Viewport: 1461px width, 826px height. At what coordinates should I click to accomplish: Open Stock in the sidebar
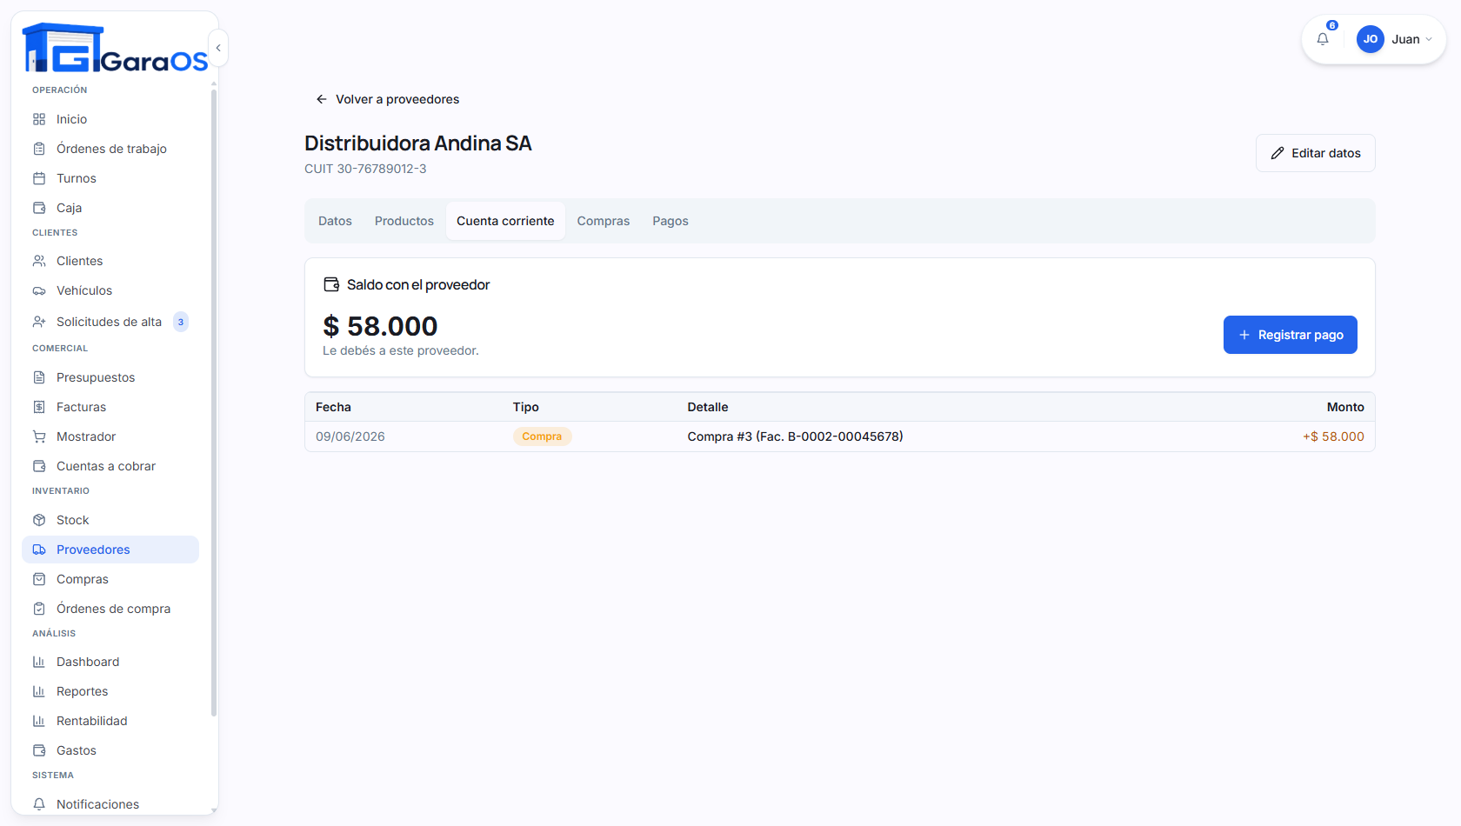pyautogui.click(x=110, y=520)
